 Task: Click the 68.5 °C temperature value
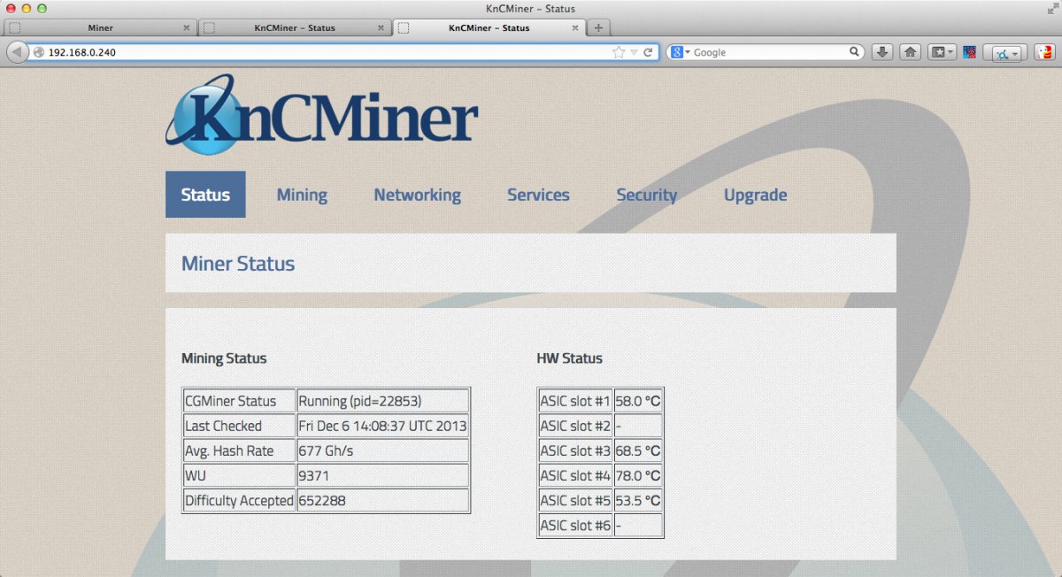[638, 450]
